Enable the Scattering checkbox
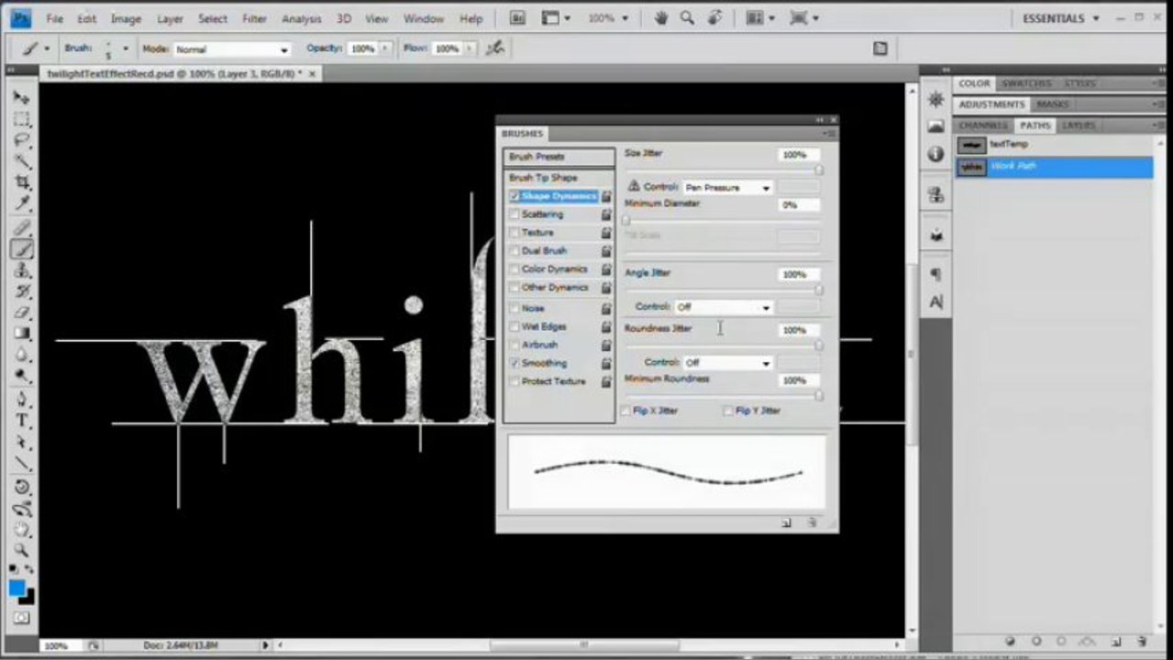 (x=515, y=214)
